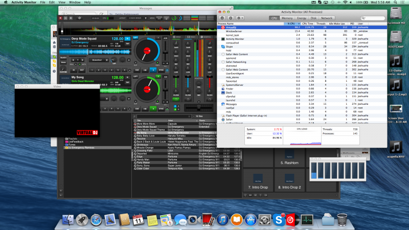The height and width of the screenshot is (230, 409).
Task: Toggle the TAP button on the top deck
Action: pos(128,44)
